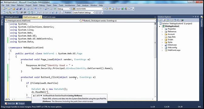The width and height of the screenshot is (204, 109).
Task: Collapse the Button1_Click method outlining block
Action: tap(9, 77)
